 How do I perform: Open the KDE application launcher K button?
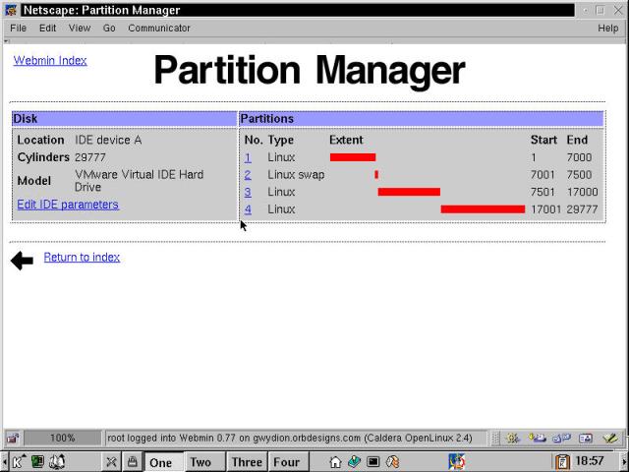pyautogui.click(x=18, y=461)
